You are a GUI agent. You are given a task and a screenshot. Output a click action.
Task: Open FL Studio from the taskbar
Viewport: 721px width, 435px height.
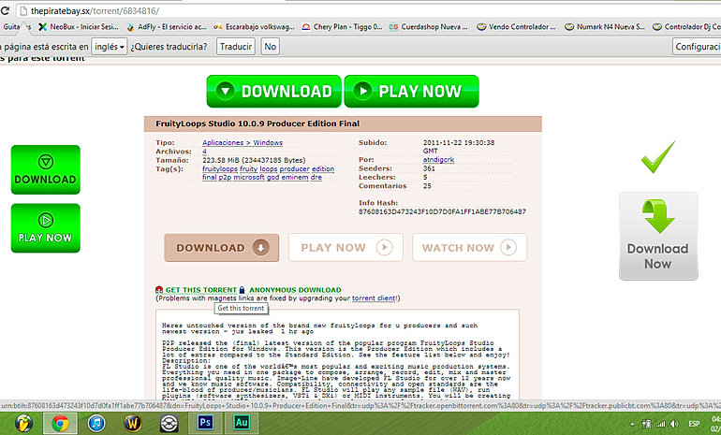coord(23,423)
